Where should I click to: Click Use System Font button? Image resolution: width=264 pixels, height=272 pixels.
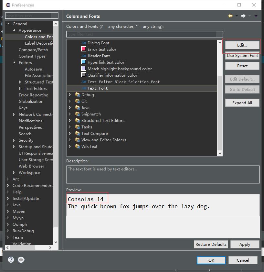click(x=242, y=56)
